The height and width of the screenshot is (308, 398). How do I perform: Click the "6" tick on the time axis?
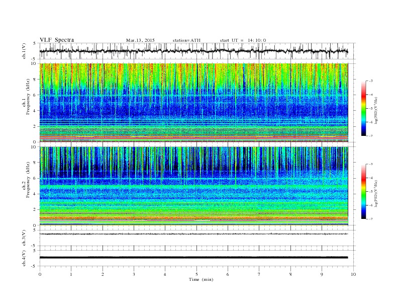[228, 274]
